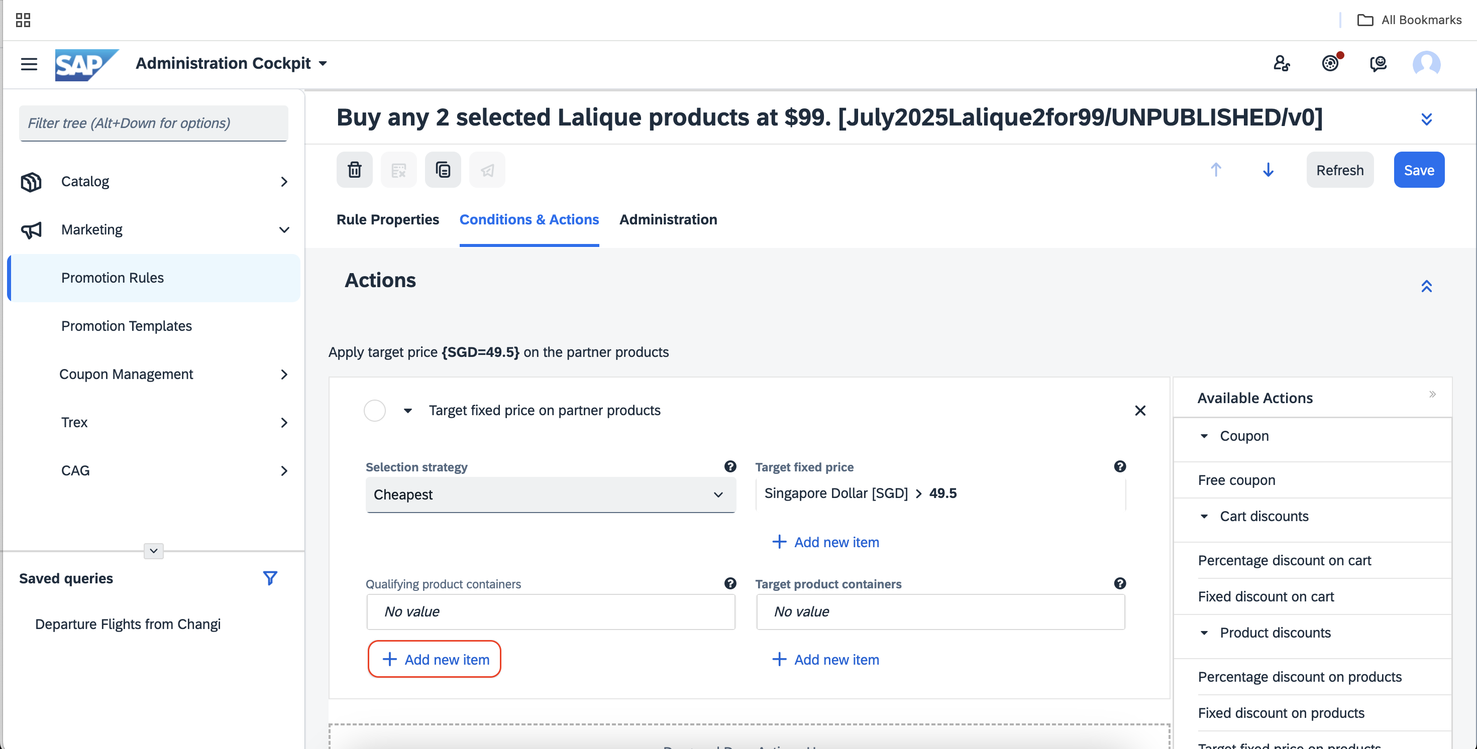Switch to the Administration tab

(x=668, y=219)
